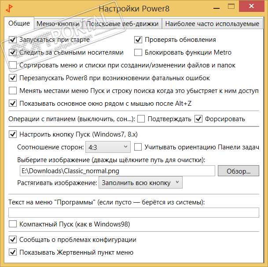The height and width of the screenshot is (267, 268).
Task: Enable Подтверждать power operations checkbox
Action: point(141,119)
